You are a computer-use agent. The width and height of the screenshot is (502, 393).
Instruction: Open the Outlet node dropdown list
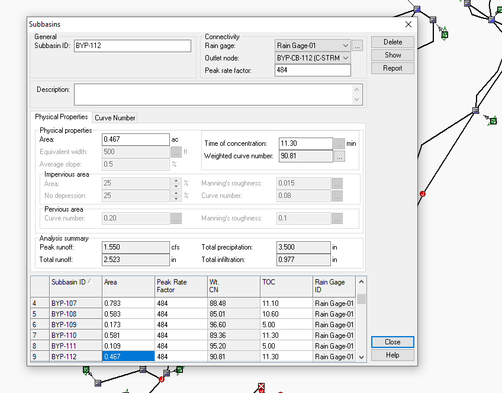(345, 58)
